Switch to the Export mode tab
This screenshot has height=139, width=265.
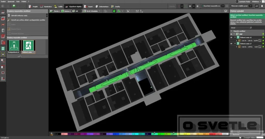click(89, 6)
